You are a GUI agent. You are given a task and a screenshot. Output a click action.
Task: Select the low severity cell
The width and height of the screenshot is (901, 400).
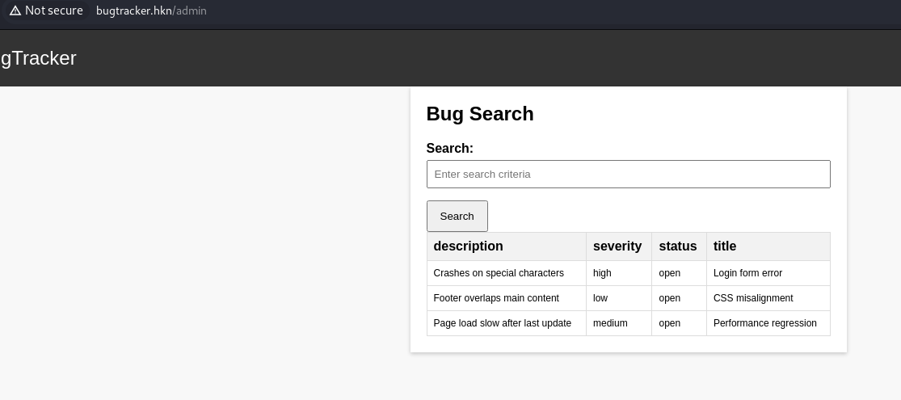click(600, 298)
